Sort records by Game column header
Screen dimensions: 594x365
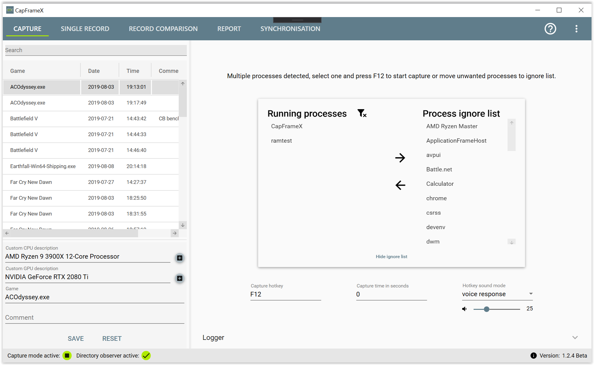[x=42, y=71]
